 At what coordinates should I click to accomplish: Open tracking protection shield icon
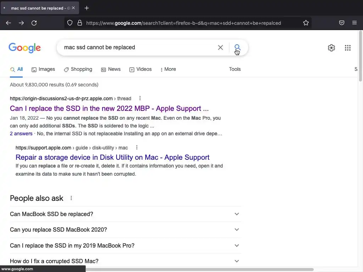(x=70, y=23)
